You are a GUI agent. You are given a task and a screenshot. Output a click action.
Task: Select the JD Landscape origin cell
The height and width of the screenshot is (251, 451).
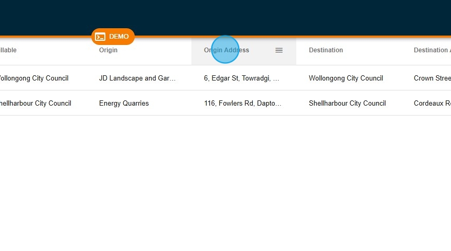click(x=137, y=78)
